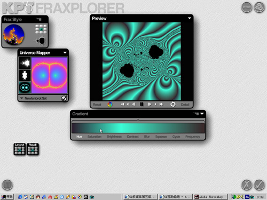
Task: Pause the preview animation
Action: [x=142, y=105]
